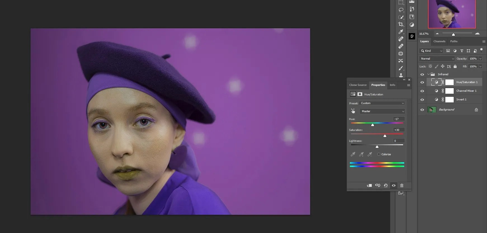Click the mask icon in Properties header
487x233 pixels.
coord(360,94)
